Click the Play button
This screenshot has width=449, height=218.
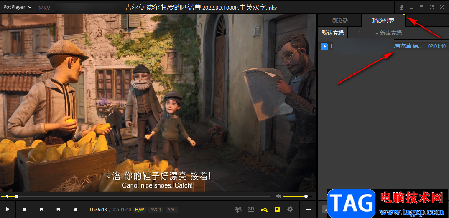coord(8,209)
